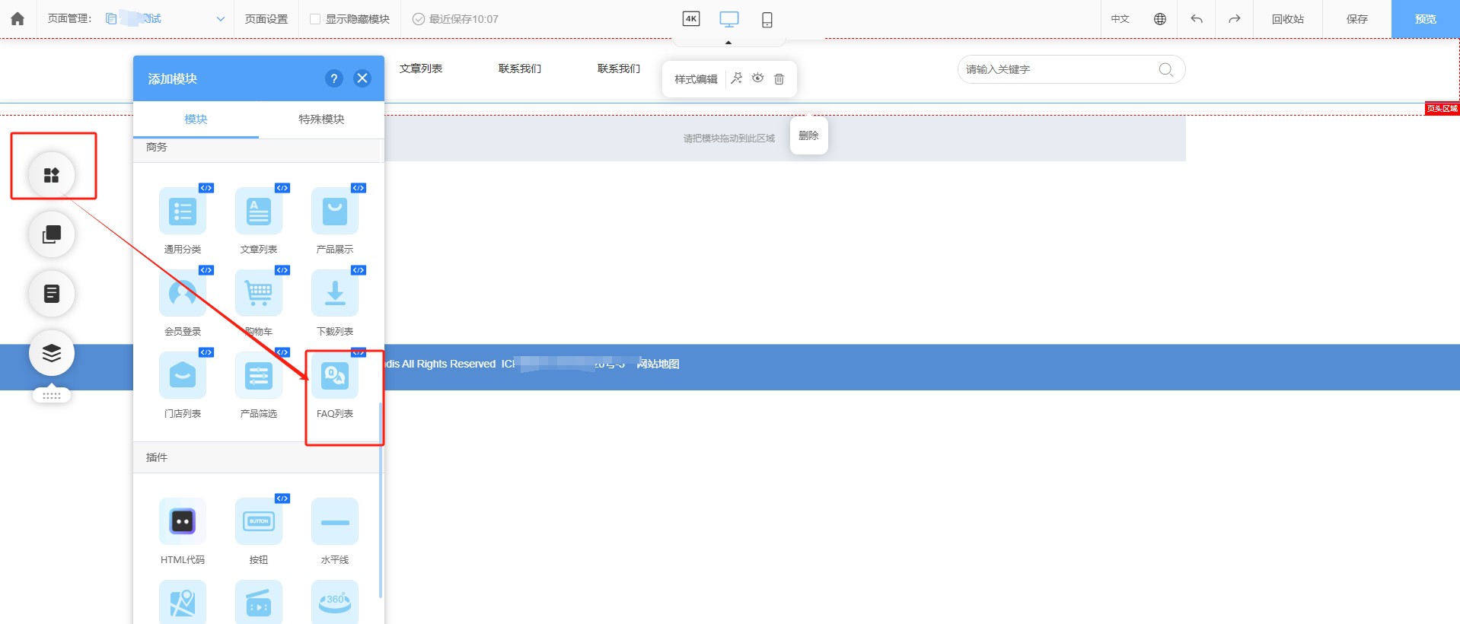Click the 删除 popup button
The image size is (1460, 624).
(808, 135)
